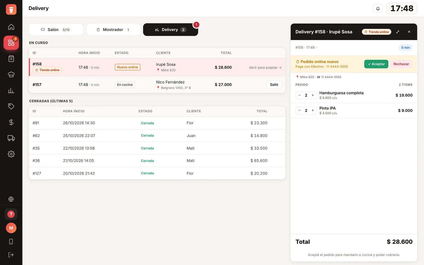Increase Pinta IPA quantity
Screen dimensions: 424x265
313,111
